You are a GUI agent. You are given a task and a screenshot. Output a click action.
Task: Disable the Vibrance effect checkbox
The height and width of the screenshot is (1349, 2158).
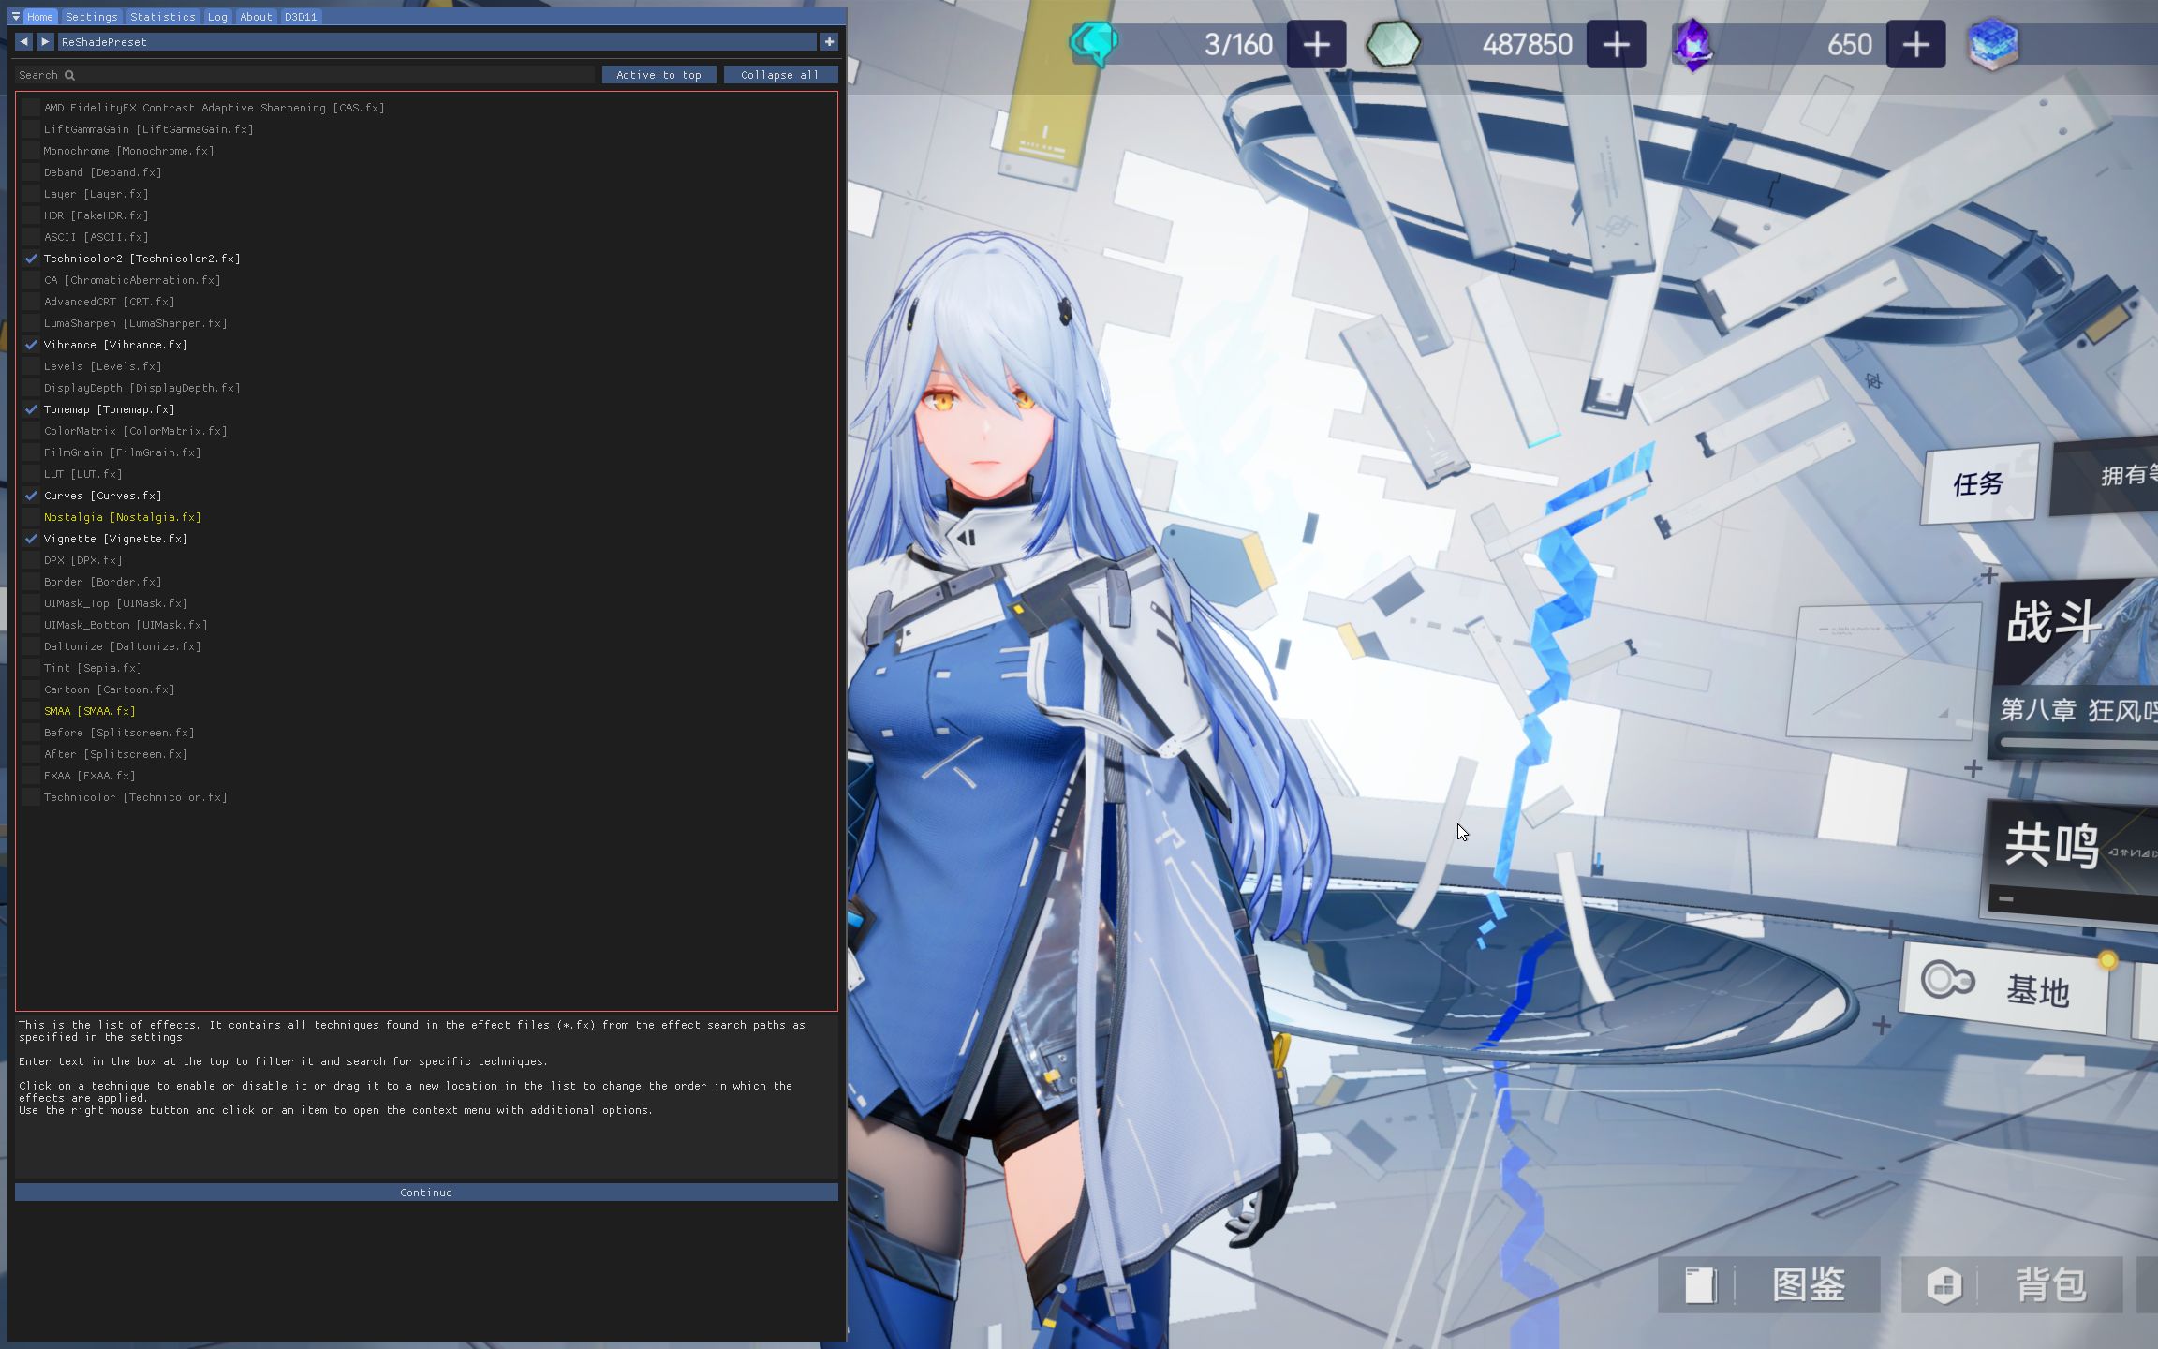(x=32, y=345)
